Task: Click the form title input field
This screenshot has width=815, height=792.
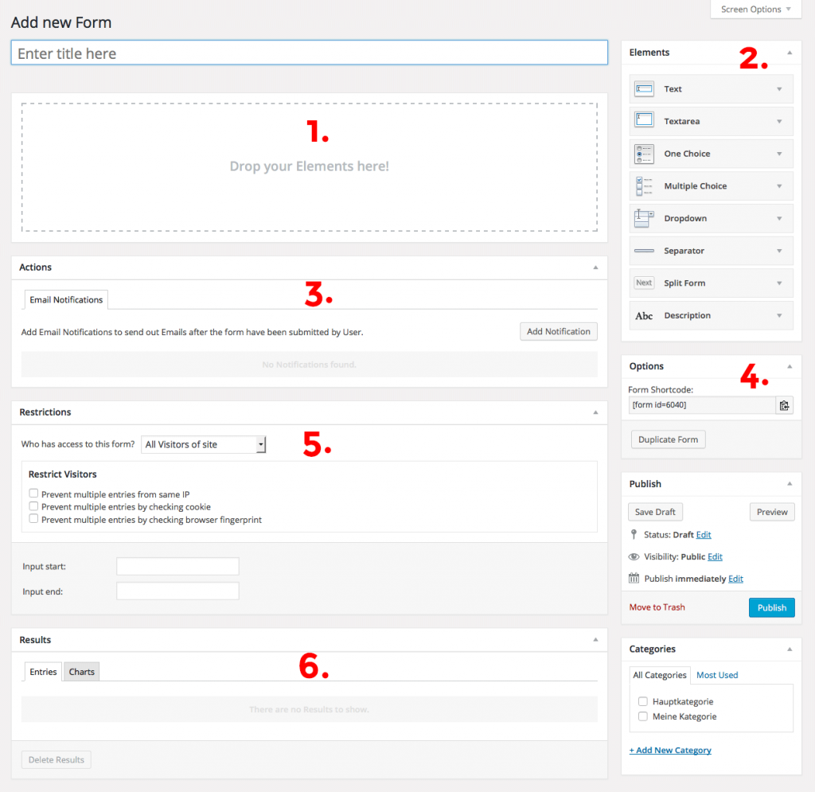Action: (309, 53)
